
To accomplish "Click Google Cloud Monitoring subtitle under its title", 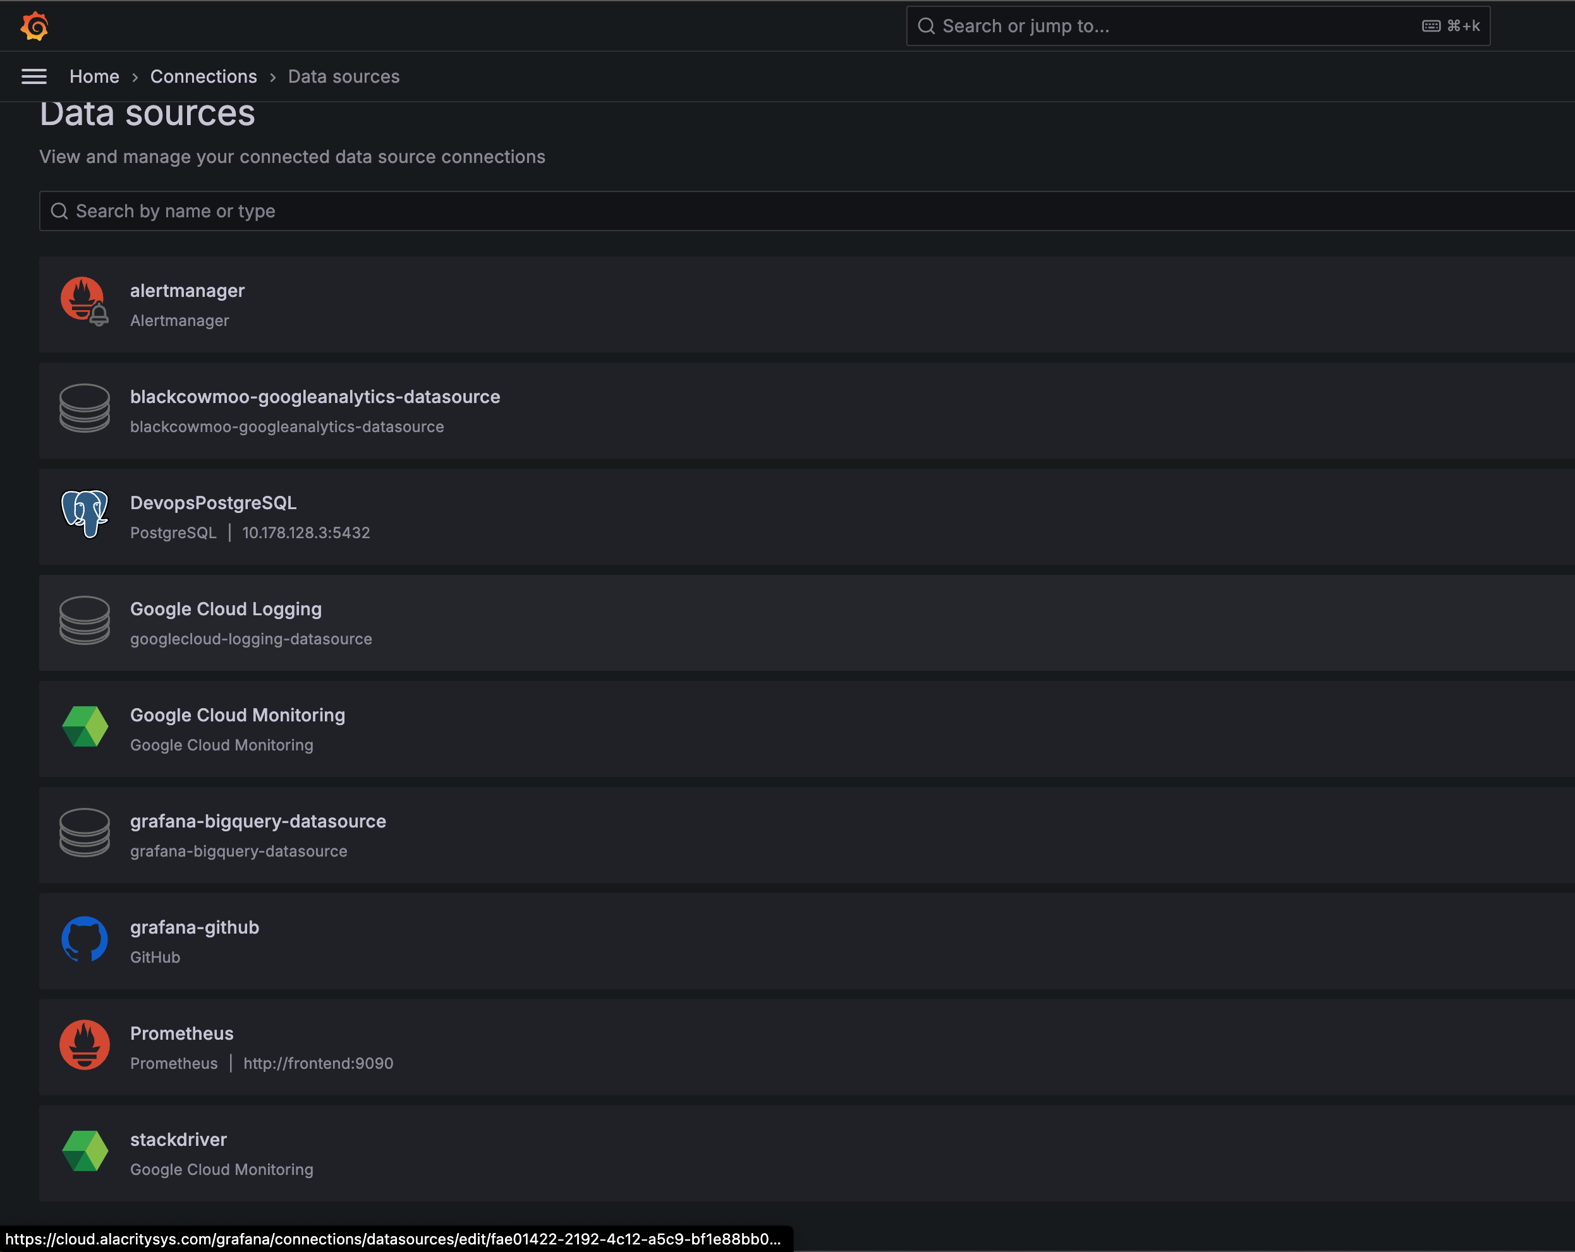I will (x=221, y=745).
